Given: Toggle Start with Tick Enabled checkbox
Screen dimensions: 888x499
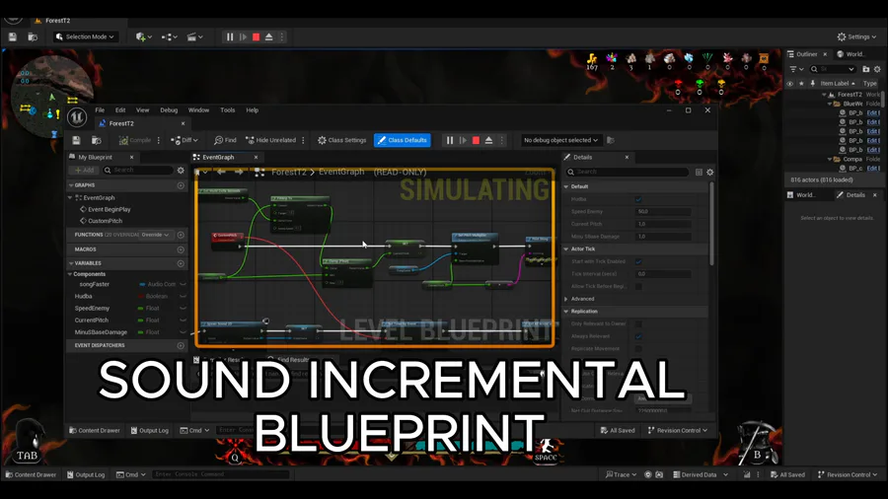Looking at the screenshot, I should 638,261.
